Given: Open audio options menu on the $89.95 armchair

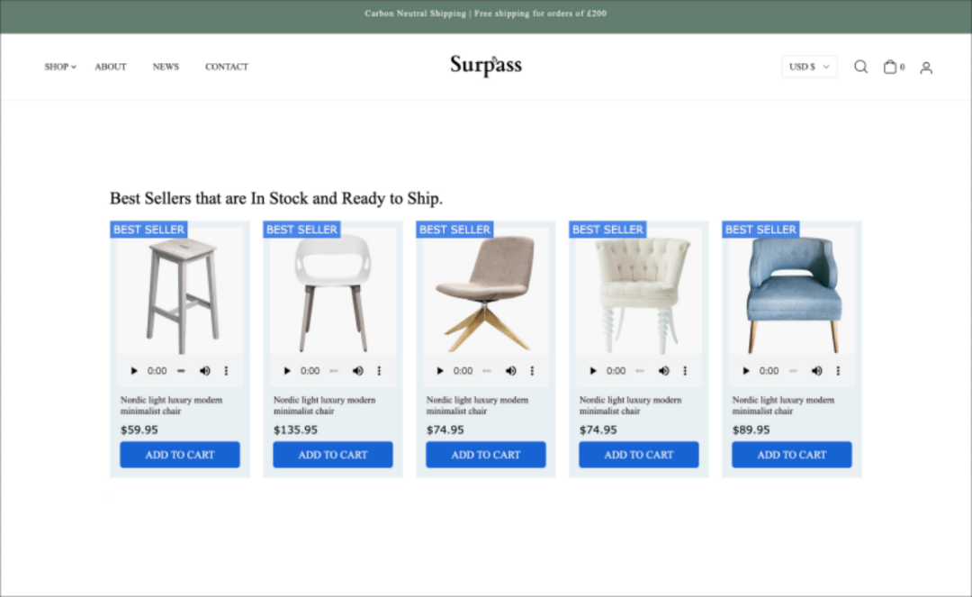Looking at the screenshot, I should (838, 371).
